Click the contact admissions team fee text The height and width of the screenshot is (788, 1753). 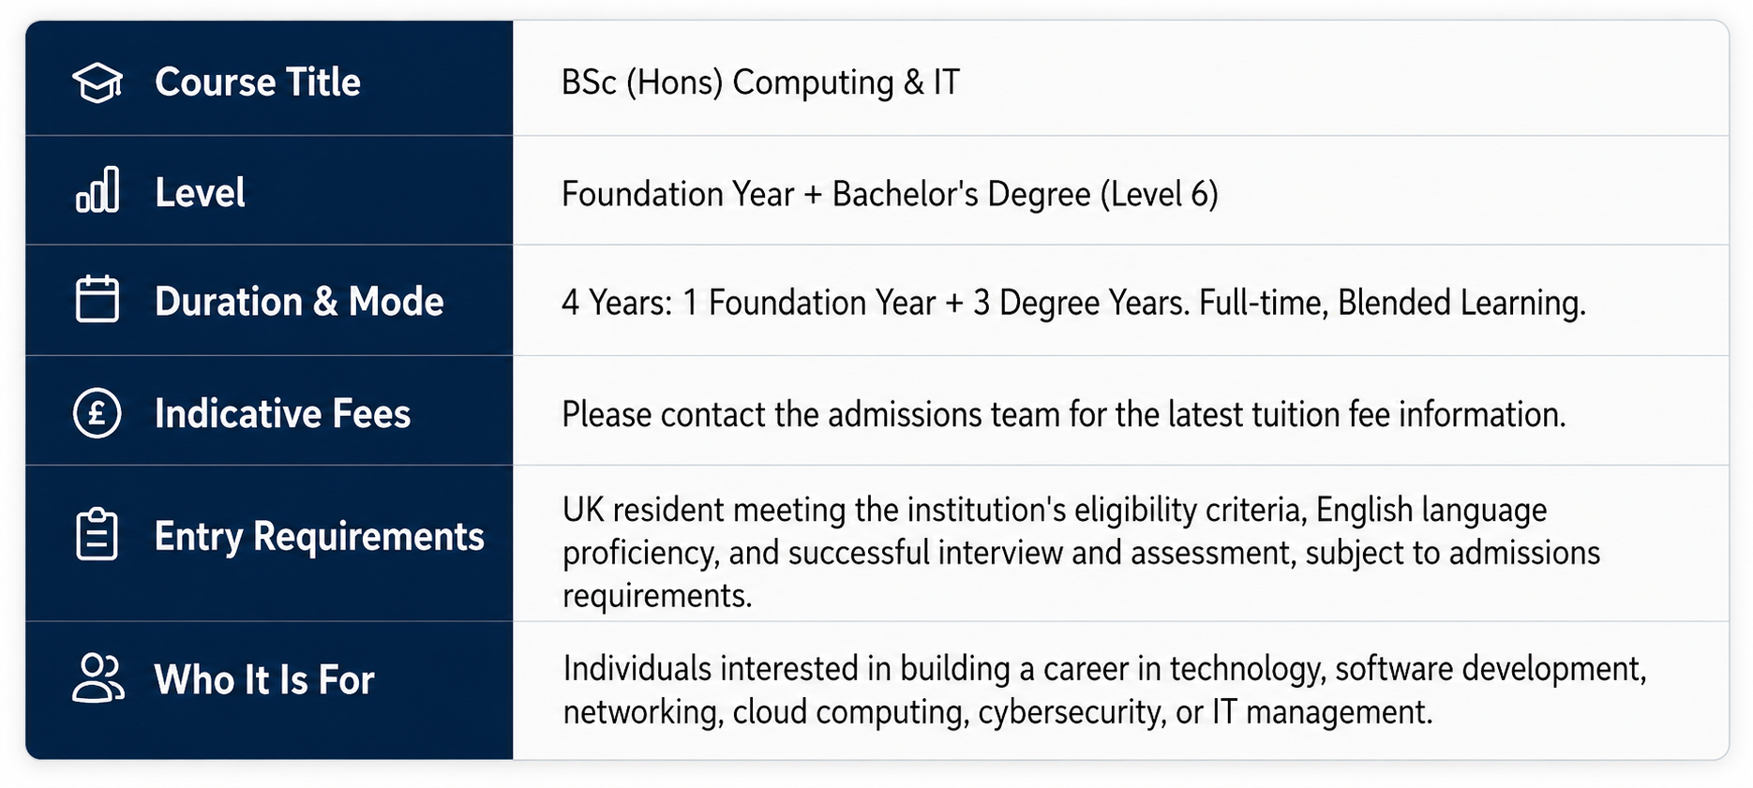pyautogui.click(x=1064, y=414)
